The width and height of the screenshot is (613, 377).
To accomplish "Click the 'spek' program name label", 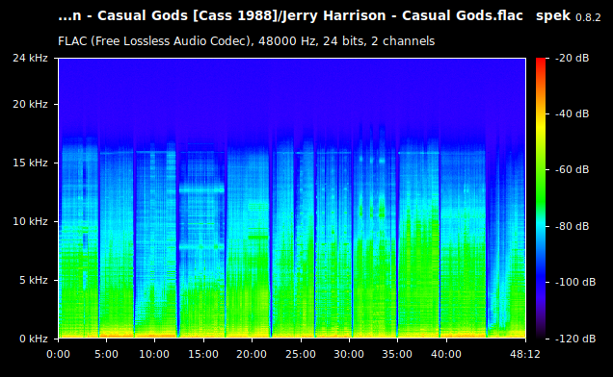I will (553, 16).
